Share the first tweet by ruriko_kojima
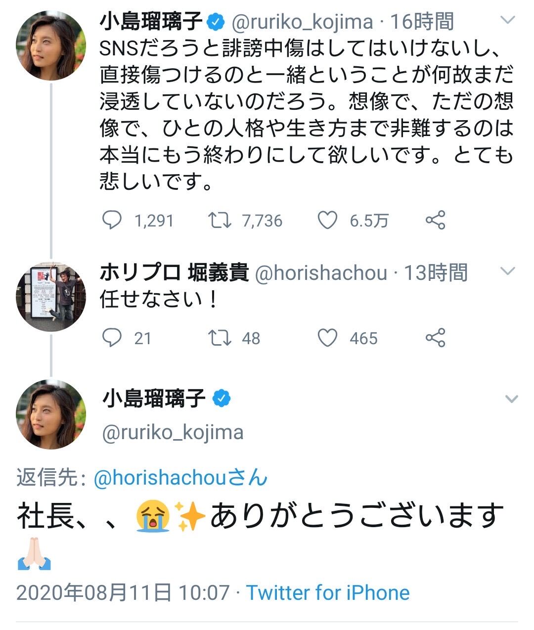Image resolution: width=534 pixels, height=630 pixels. (435, 220)
